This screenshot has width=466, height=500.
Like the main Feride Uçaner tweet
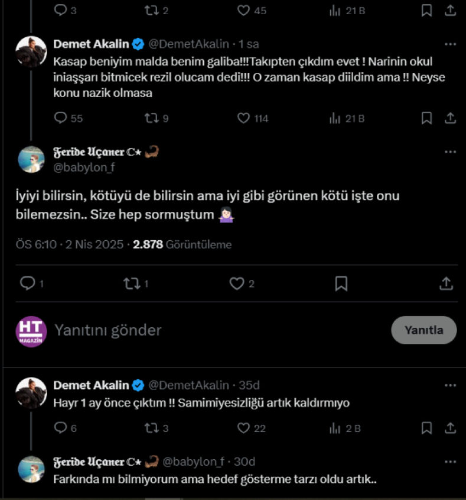pos(237,284)
